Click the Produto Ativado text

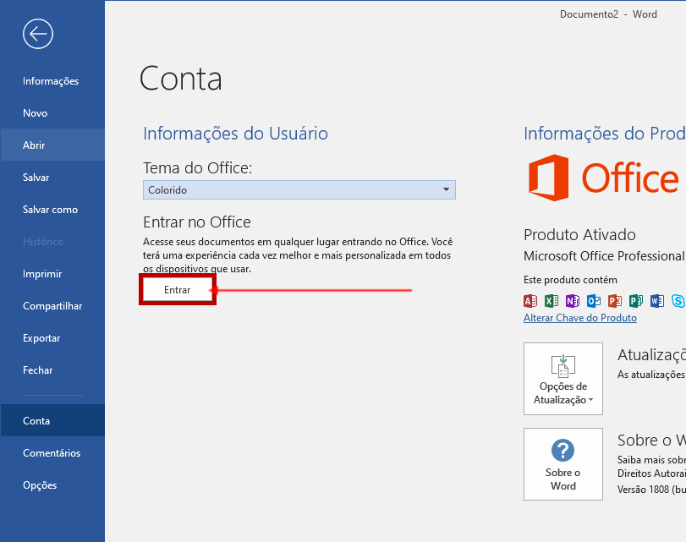(x=579, y=235)
